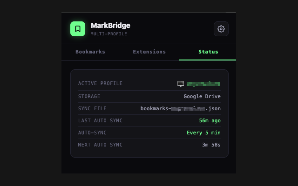Click the MarkBridge bookmark logo icon
Viewport: 298px width, 186px height.
tap(78, 29)
